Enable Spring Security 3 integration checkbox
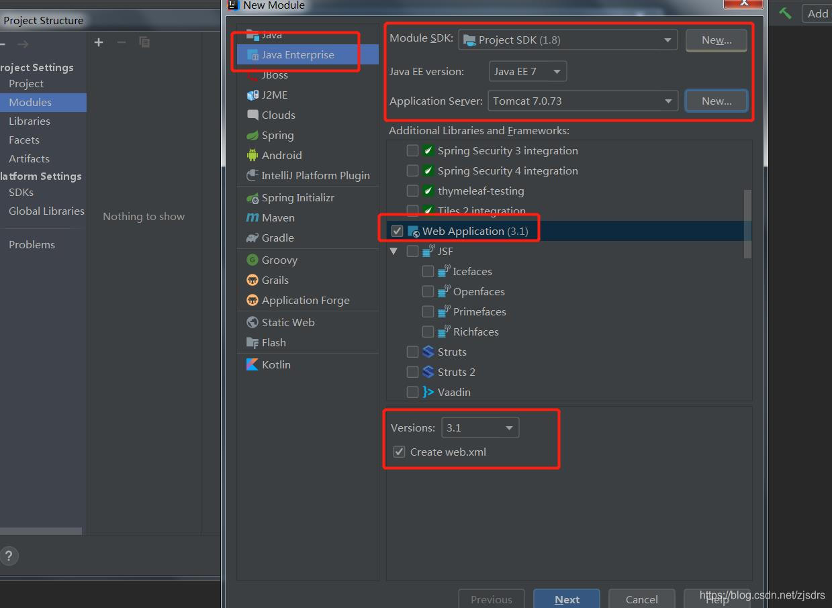Screen dimensions: 832x608 pos(413,151)
